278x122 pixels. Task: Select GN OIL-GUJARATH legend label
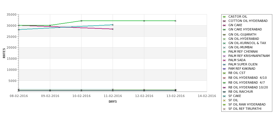coord(242,34)
